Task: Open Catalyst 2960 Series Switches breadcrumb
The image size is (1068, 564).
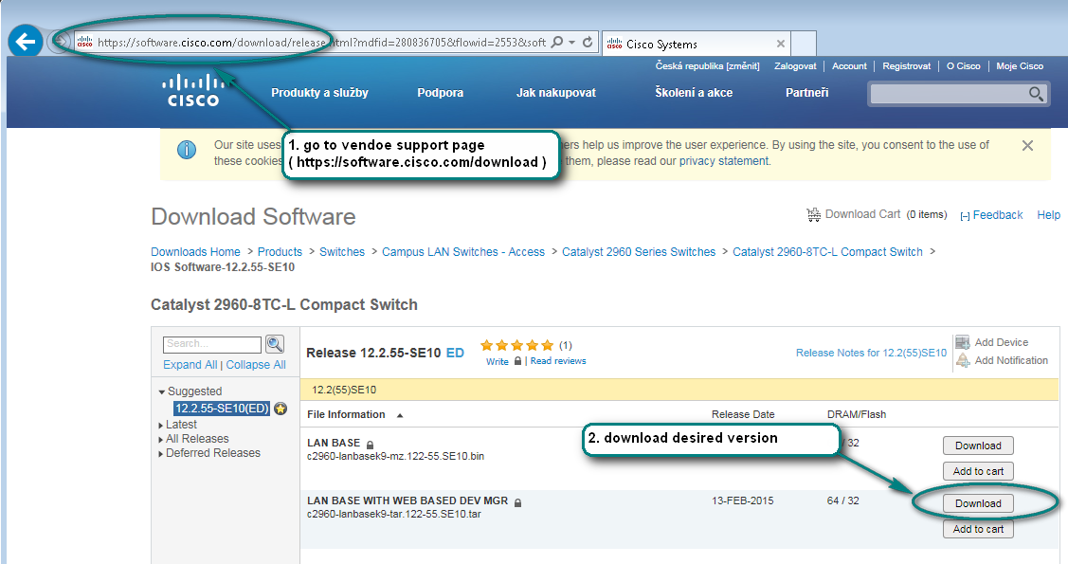Action: pyautogui.click(x=638, y=252)
